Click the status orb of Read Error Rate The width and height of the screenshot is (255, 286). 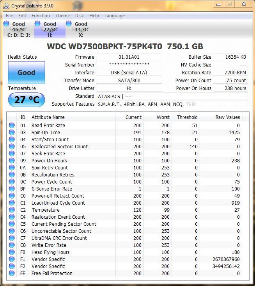(12, 125)
